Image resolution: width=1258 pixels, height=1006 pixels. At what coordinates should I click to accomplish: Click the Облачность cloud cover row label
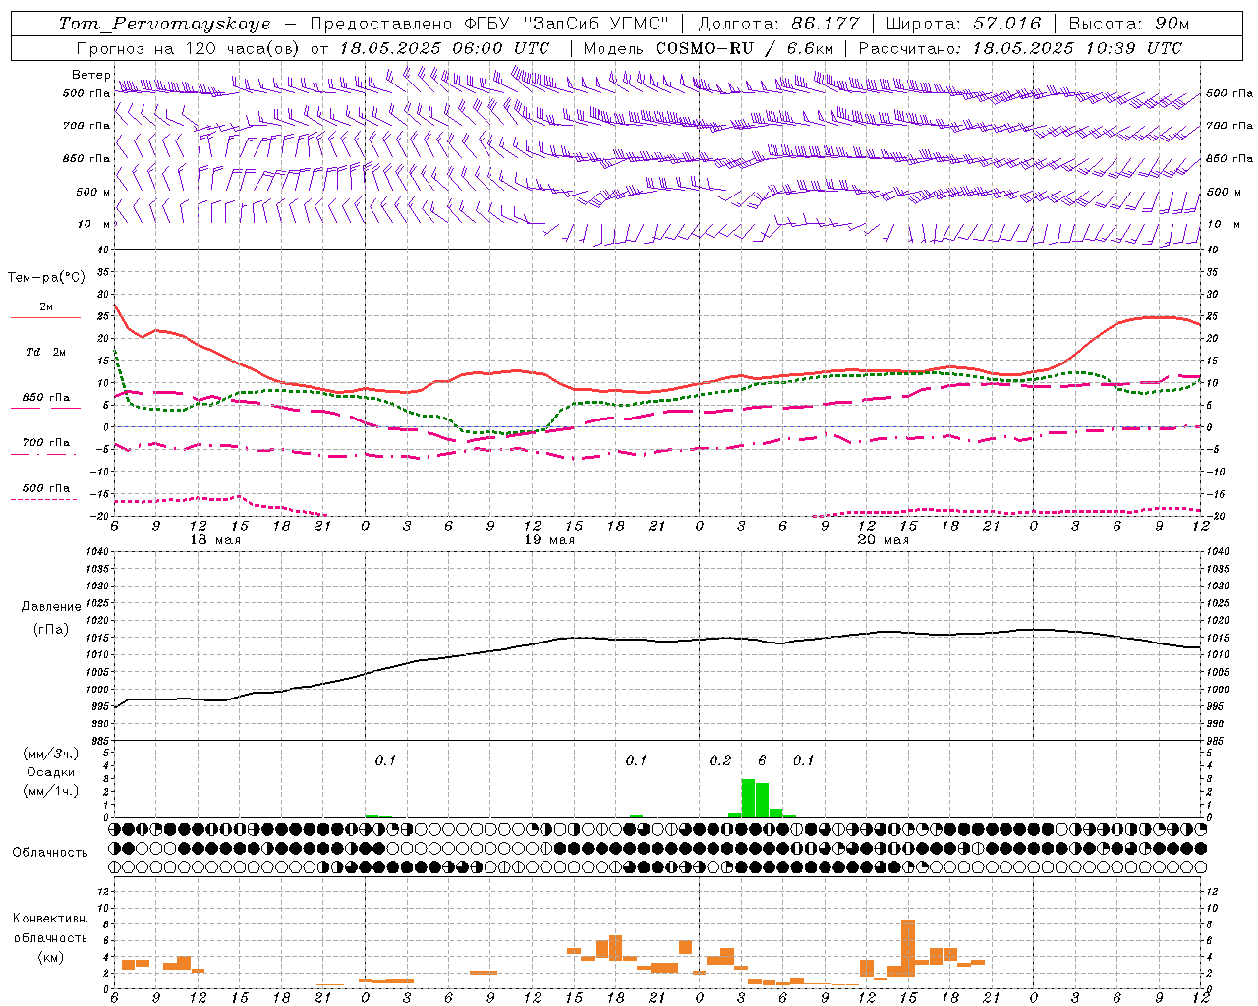[50, 853]
